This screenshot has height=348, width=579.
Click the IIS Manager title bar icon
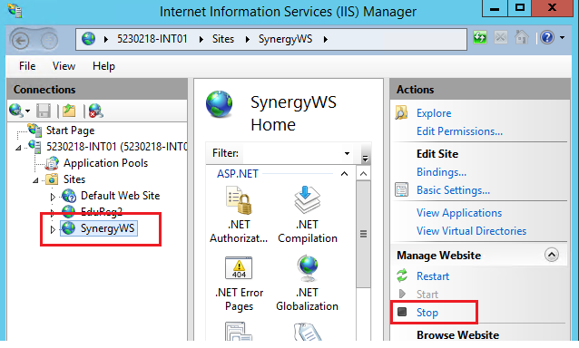tap(15, 11)
